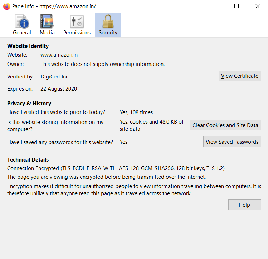The width and height of the screenshot is (268, 259).
Task: Click the expiry date '22 August 2020'
Action: (59, 89)
